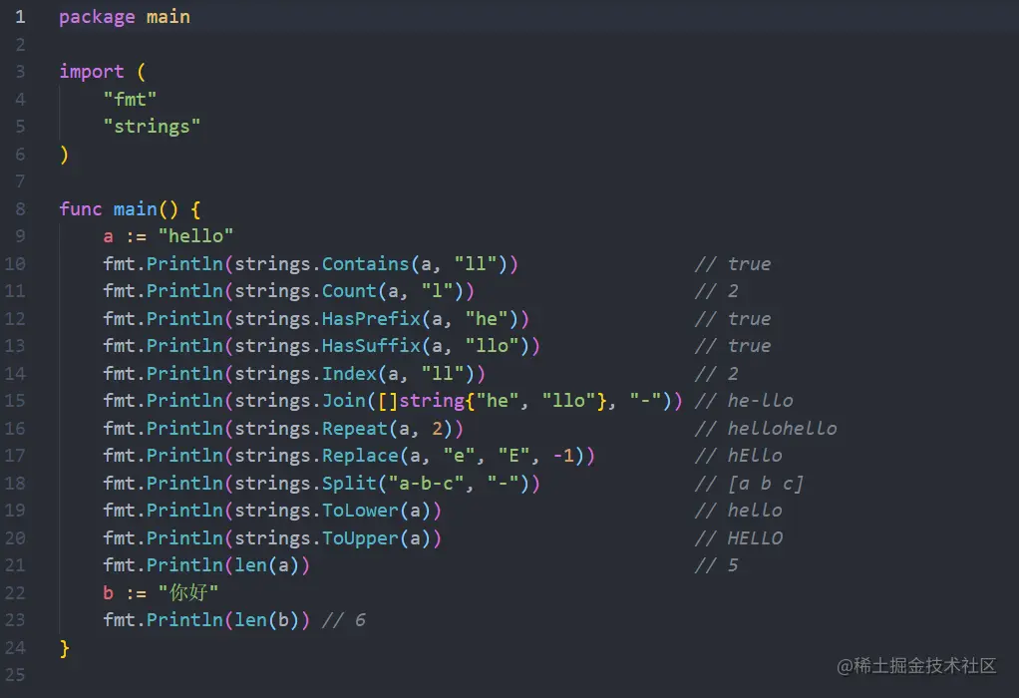The width and height of the screenshot is (1019, 698).
Task: Click the "hello" string literal on line 9
Action: (195, 236)
